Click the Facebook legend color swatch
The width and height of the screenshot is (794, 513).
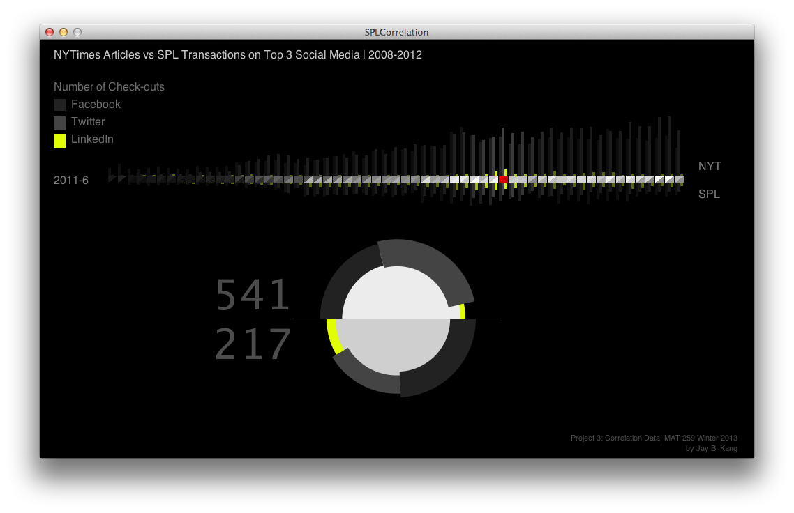pos(60,105)
